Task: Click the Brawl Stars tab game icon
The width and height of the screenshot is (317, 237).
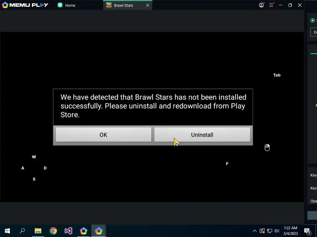Action: pyautogui.click(x=109, y=5)
